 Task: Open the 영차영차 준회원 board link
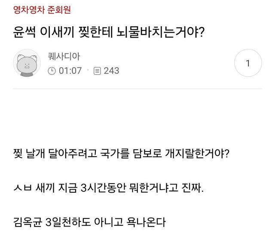[x=42, y=10]
